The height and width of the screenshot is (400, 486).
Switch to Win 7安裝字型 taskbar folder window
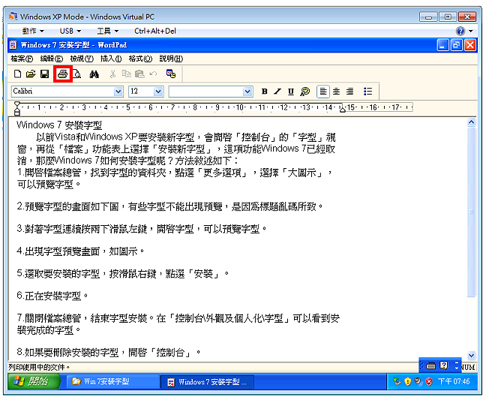click(x=113, y=381)
